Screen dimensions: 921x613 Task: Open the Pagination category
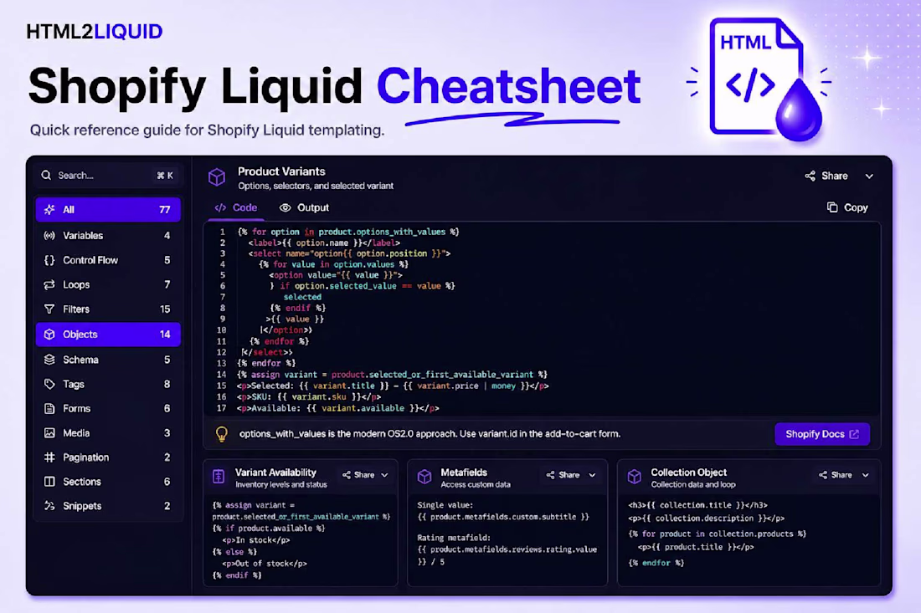tap(107, 457)
